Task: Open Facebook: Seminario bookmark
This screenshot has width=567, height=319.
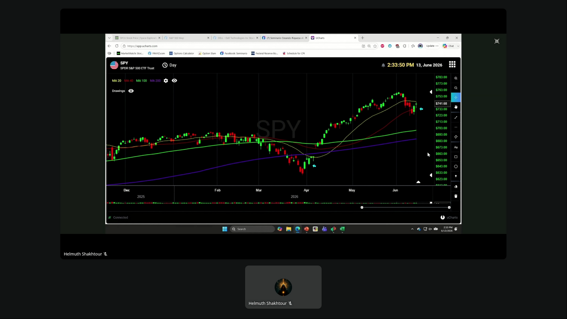Action: 233,53
